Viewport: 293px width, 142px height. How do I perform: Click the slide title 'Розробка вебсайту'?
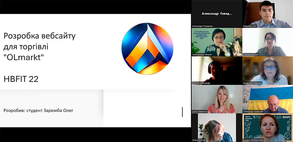(x=39, y=35)
